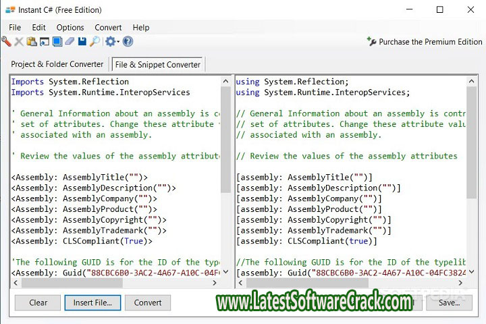This screenshot has width=486, height=324.
Task: Click the insert file window icon
Action: click(x=45, y=42)
